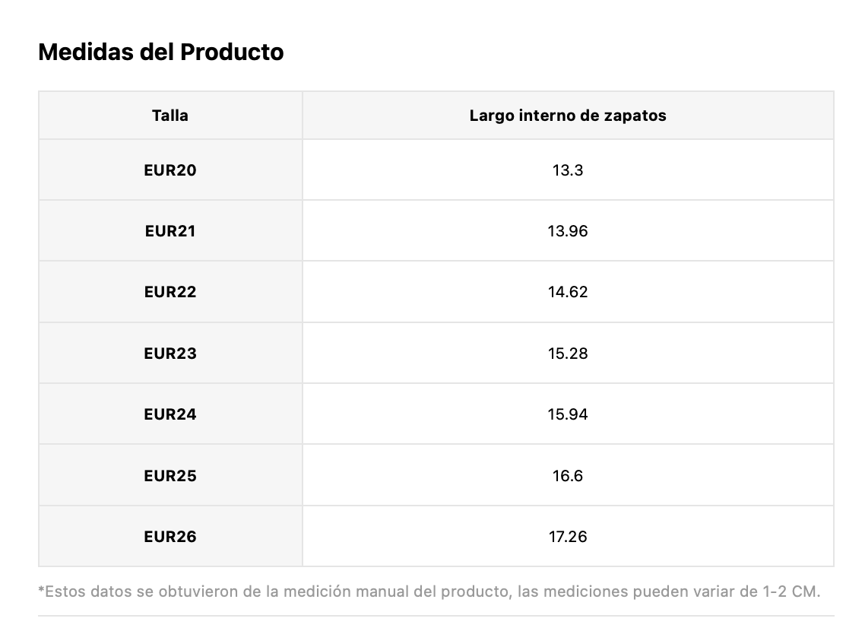The width and height of the screenshot is (865, 631).
Task: Select the 15.94 length value
Action: (568, 414)
